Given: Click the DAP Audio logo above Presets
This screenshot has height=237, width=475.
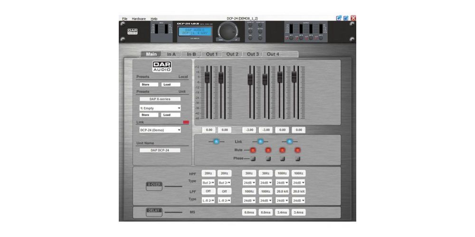Looking at the screenshot, I should click(x=162, y=66).
